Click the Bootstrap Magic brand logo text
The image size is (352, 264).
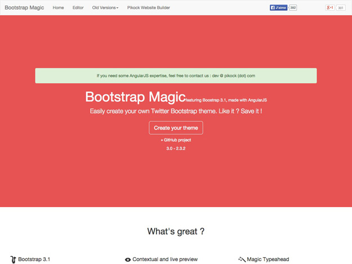(x=24, y=8)
